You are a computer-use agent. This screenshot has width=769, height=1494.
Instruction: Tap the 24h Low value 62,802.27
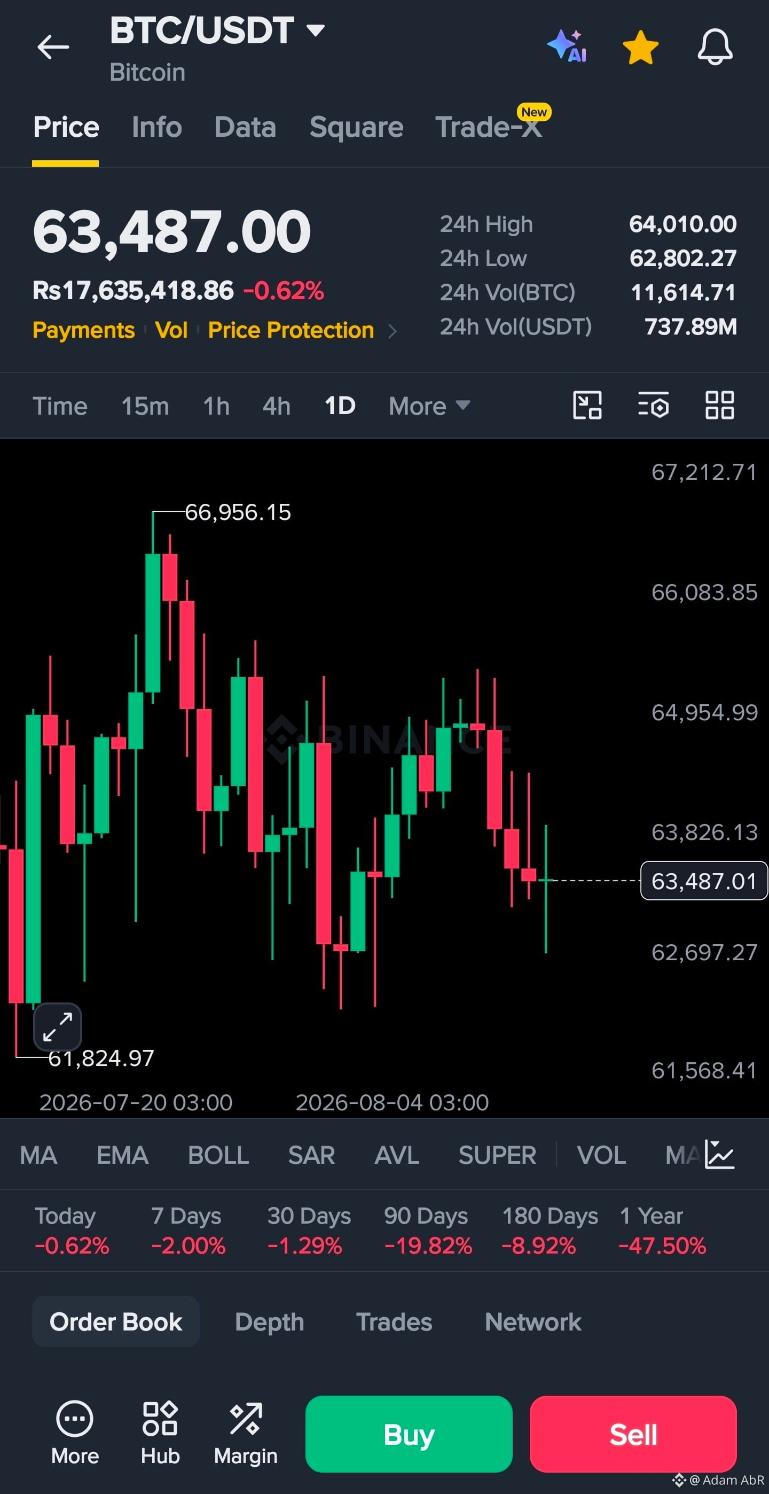tap(682, 258)
